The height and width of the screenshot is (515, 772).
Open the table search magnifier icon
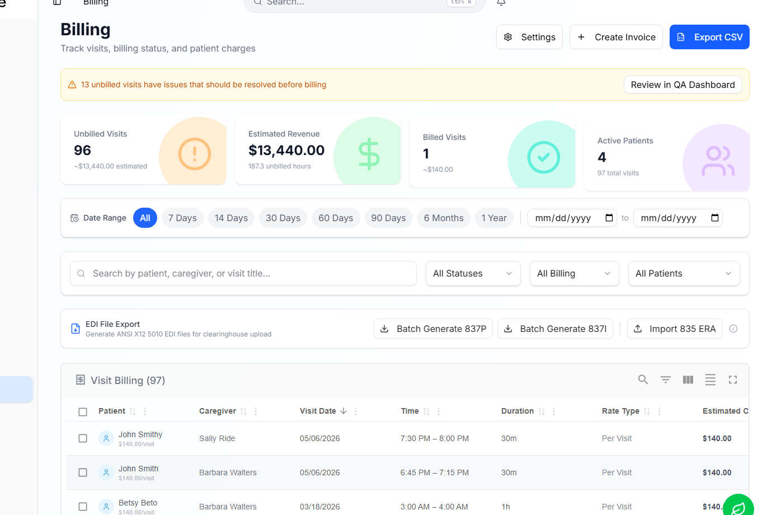(x=643, y=380)
